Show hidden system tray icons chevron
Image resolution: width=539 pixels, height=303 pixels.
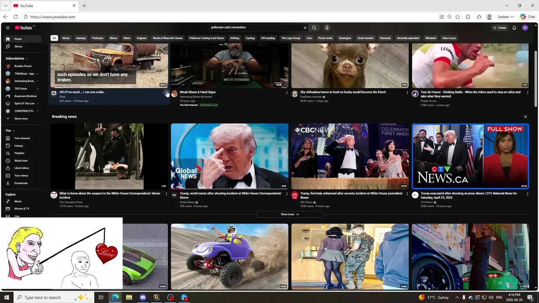click(x=457, y=298)
